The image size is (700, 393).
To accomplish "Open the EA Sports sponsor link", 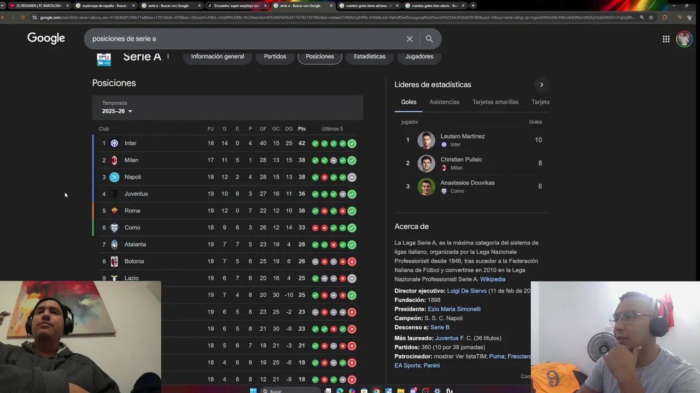I will [407, 366].
